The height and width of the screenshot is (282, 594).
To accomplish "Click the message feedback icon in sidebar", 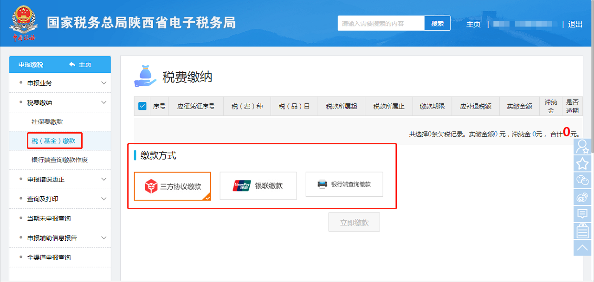I will click(582, 214).
